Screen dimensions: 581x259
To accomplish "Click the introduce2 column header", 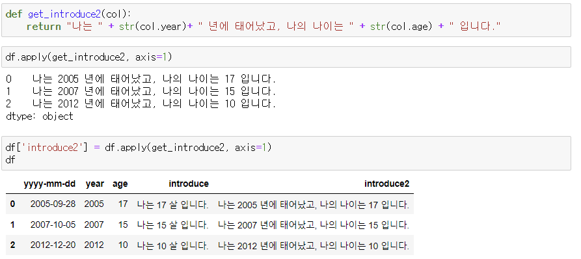I will pos(386,184).
